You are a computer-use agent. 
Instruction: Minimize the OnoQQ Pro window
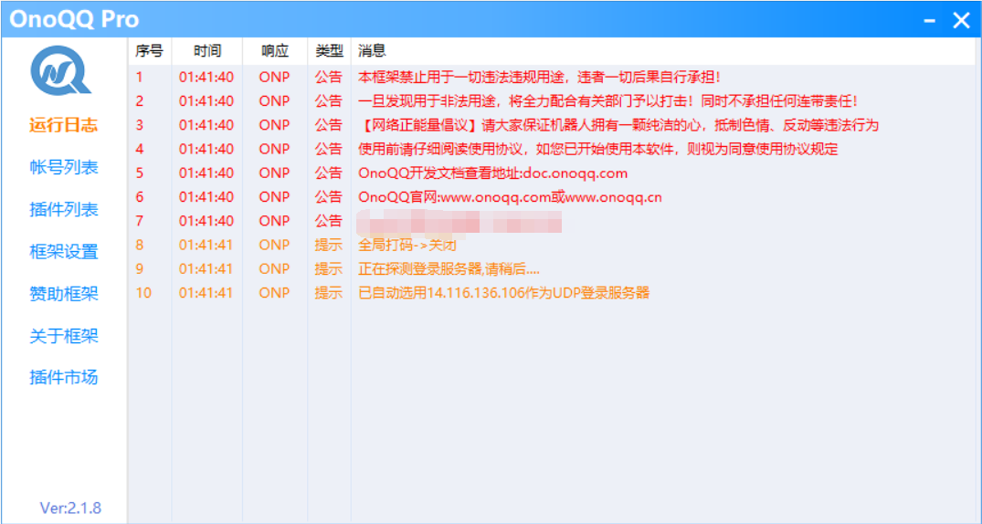coord(930,21)
